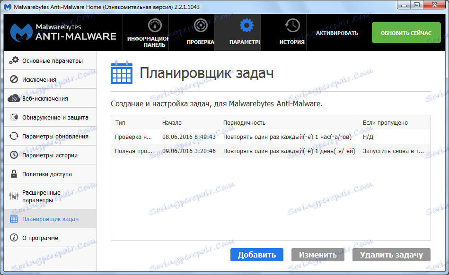Sort by the Если пропущено column header
449x275 pixels.
[385, 123]
